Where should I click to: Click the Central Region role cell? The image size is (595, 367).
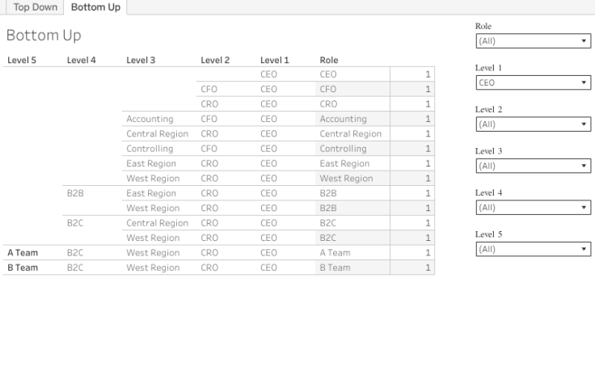tap(350, 134)
